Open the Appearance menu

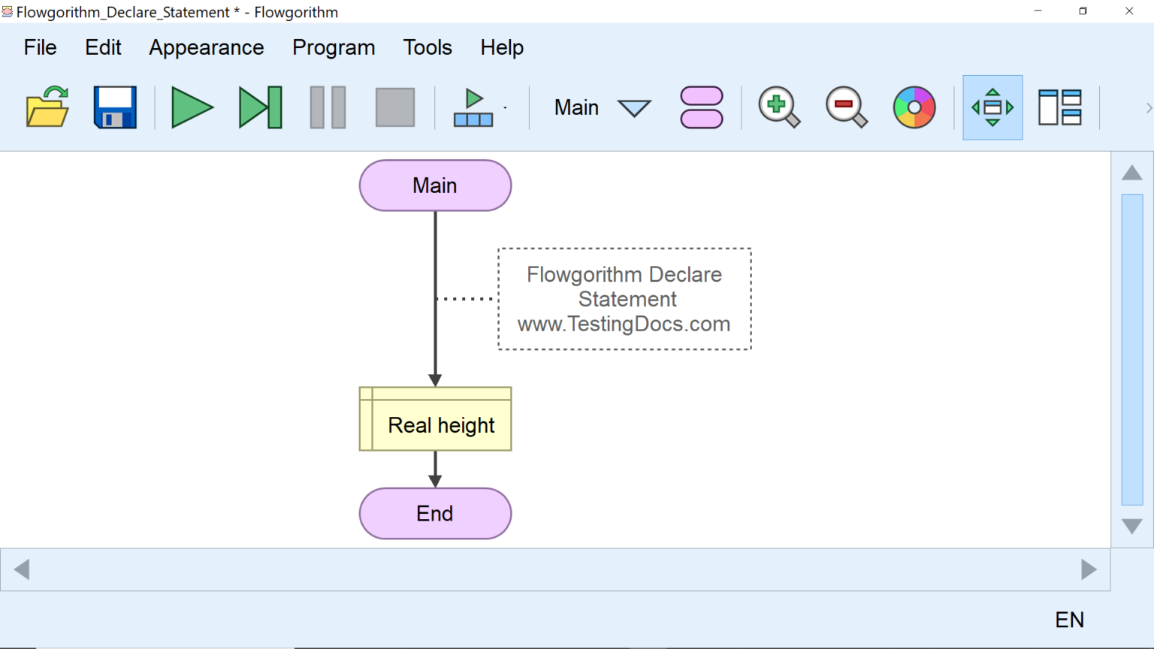(x=207, y=47)
